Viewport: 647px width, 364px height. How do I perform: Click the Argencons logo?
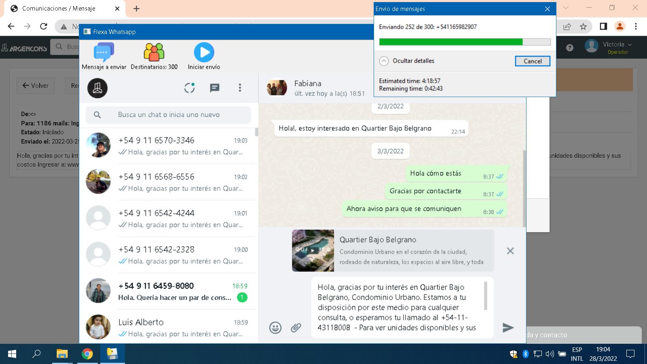[x=24, y=48]
